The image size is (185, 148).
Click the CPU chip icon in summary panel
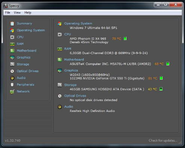pyautogui.click(x=60, y=35)
